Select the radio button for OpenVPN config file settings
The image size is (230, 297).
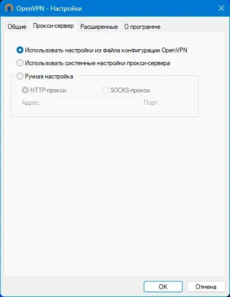(x=20, y=50)
